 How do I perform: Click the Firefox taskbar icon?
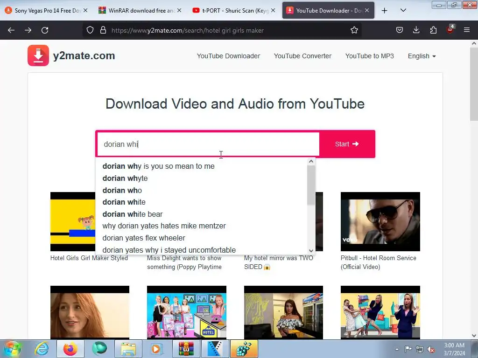coord(70,349)
